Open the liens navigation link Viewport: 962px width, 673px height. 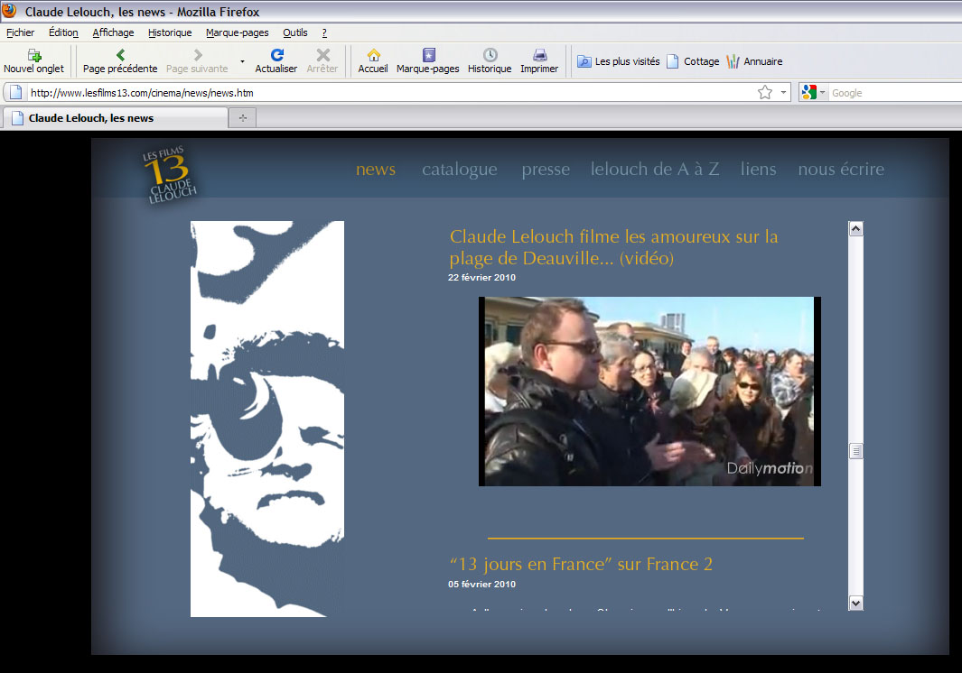pyautogui.click(x=759, y=170)
